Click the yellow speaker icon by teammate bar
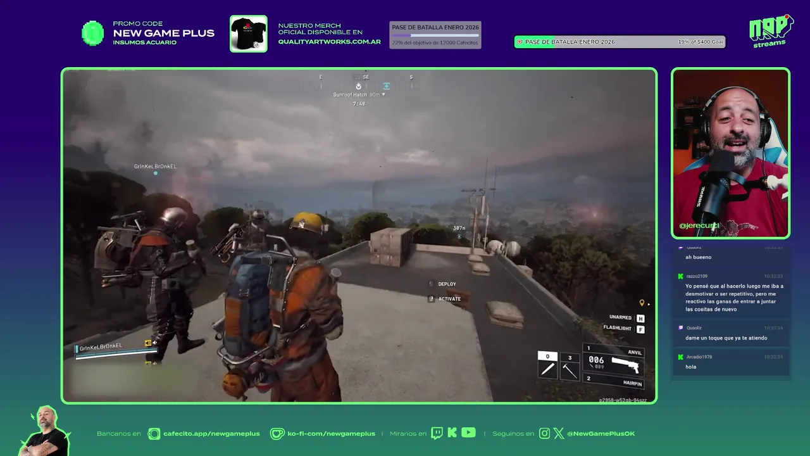The width and height of the screenshot is (810, 456). (147, 343)
